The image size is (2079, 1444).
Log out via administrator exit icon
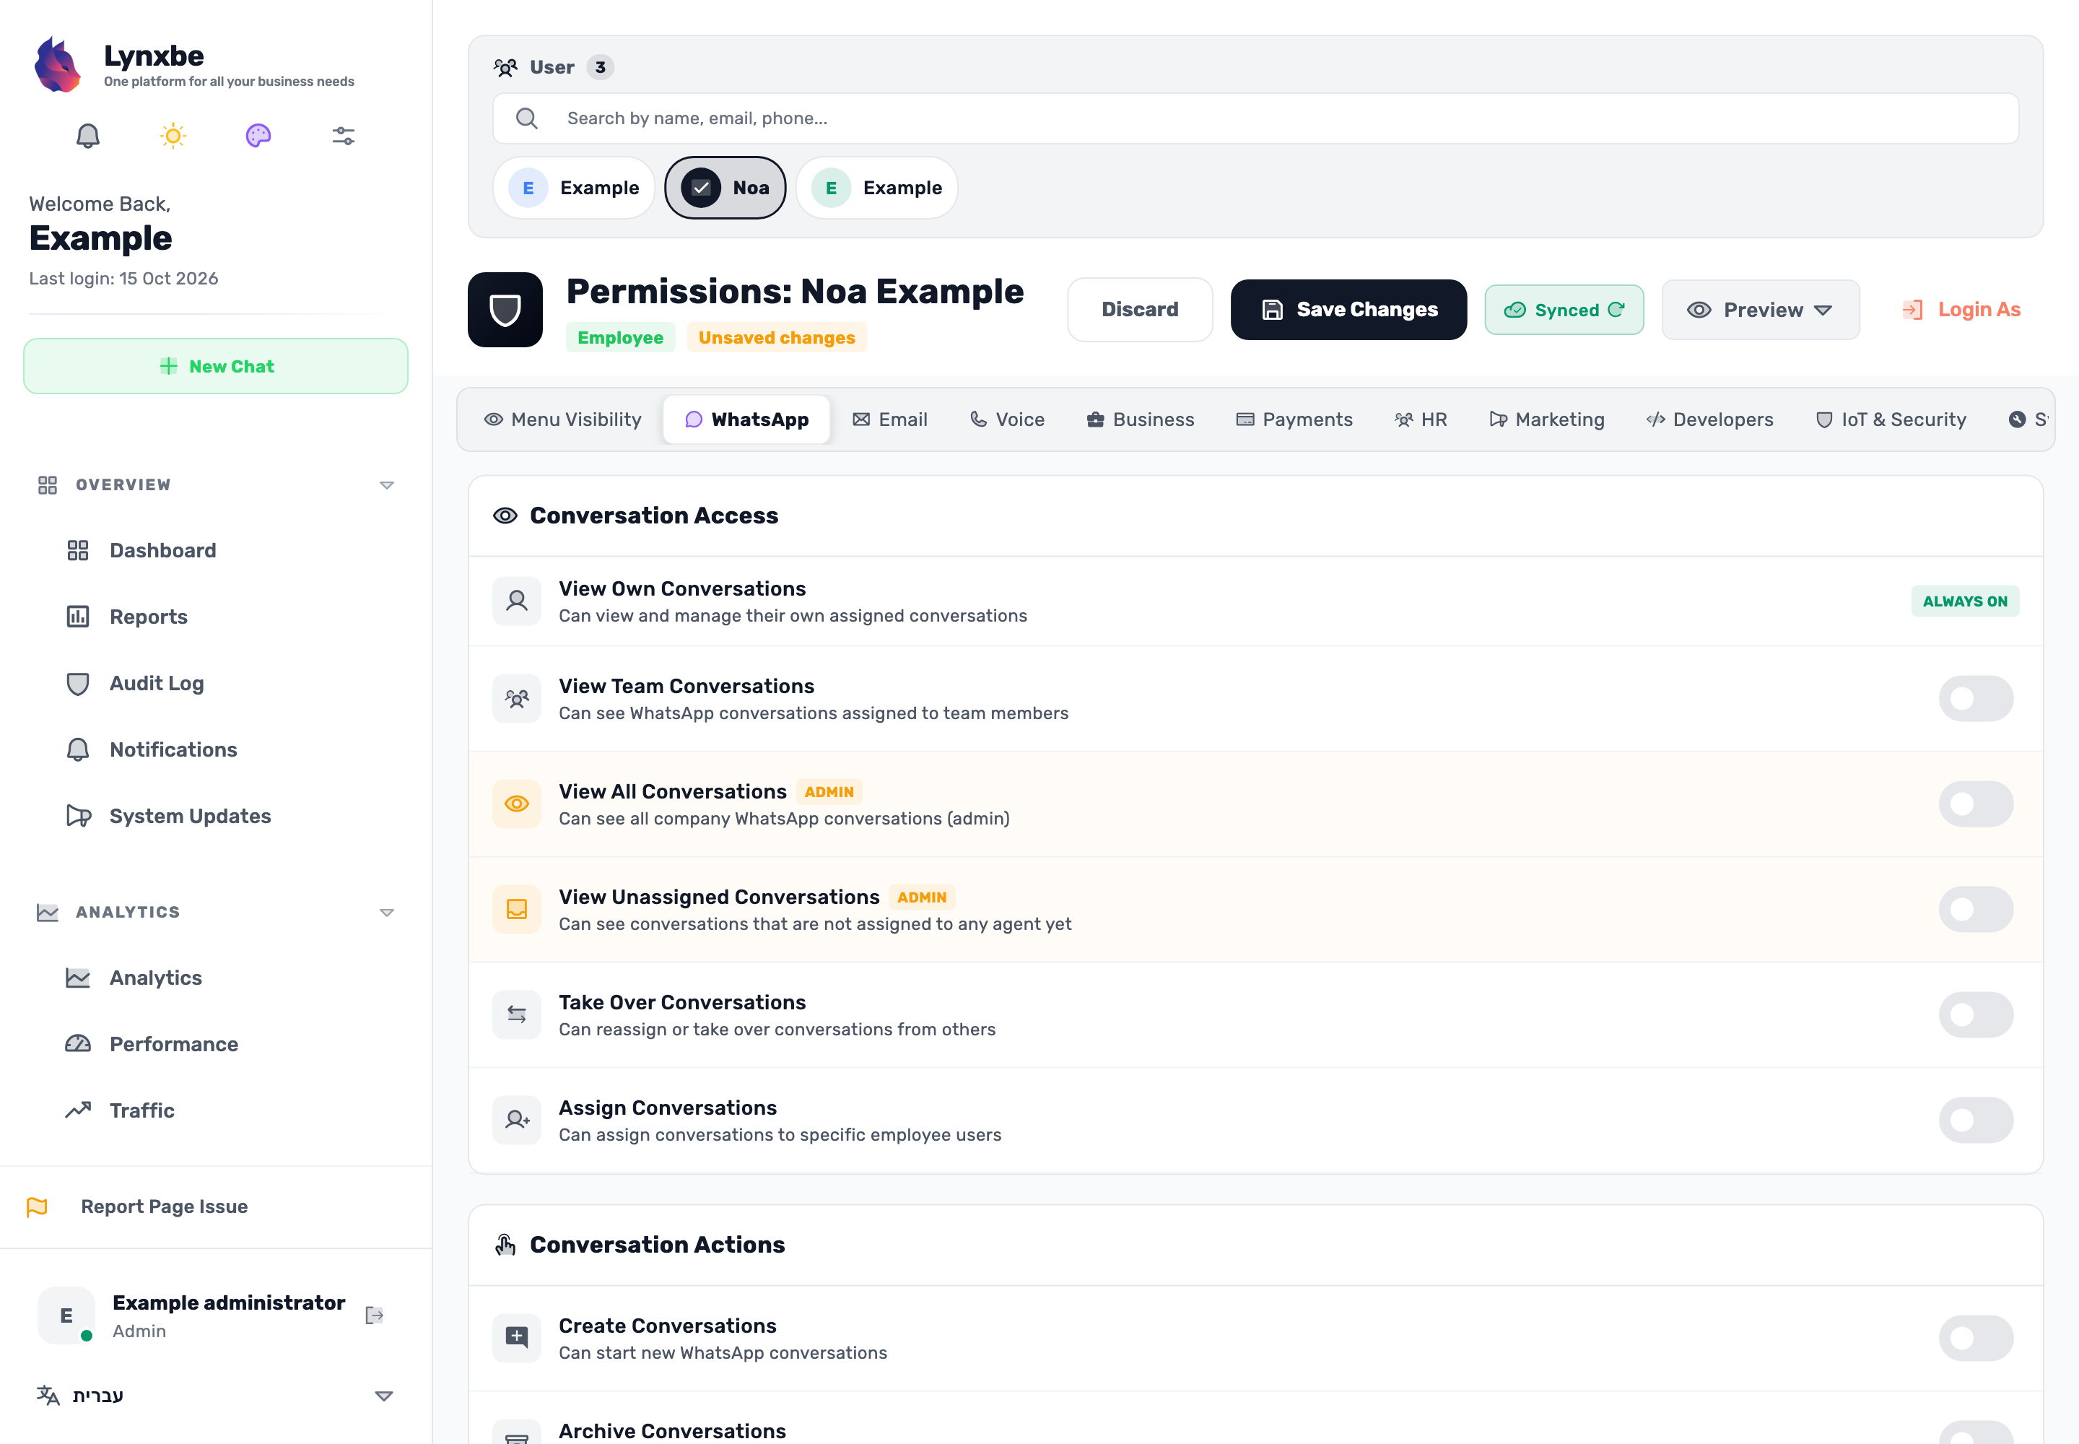pyautogui.click(x=374, y=1315)
